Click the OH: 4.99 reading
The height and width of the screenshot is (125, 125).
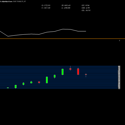tap(86, 8)
